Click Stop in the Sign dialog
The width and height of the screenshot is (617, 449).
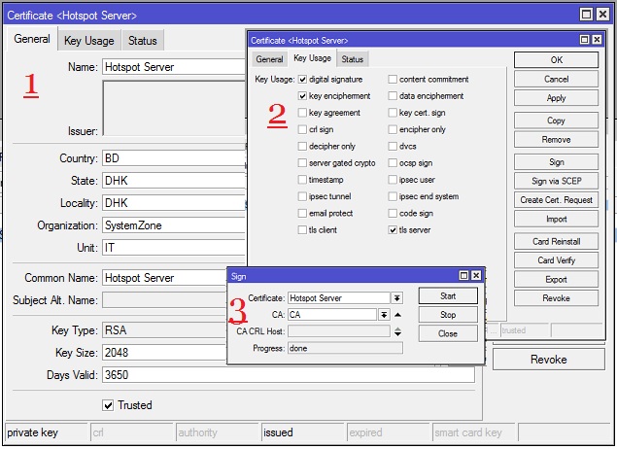coord(448,315)
